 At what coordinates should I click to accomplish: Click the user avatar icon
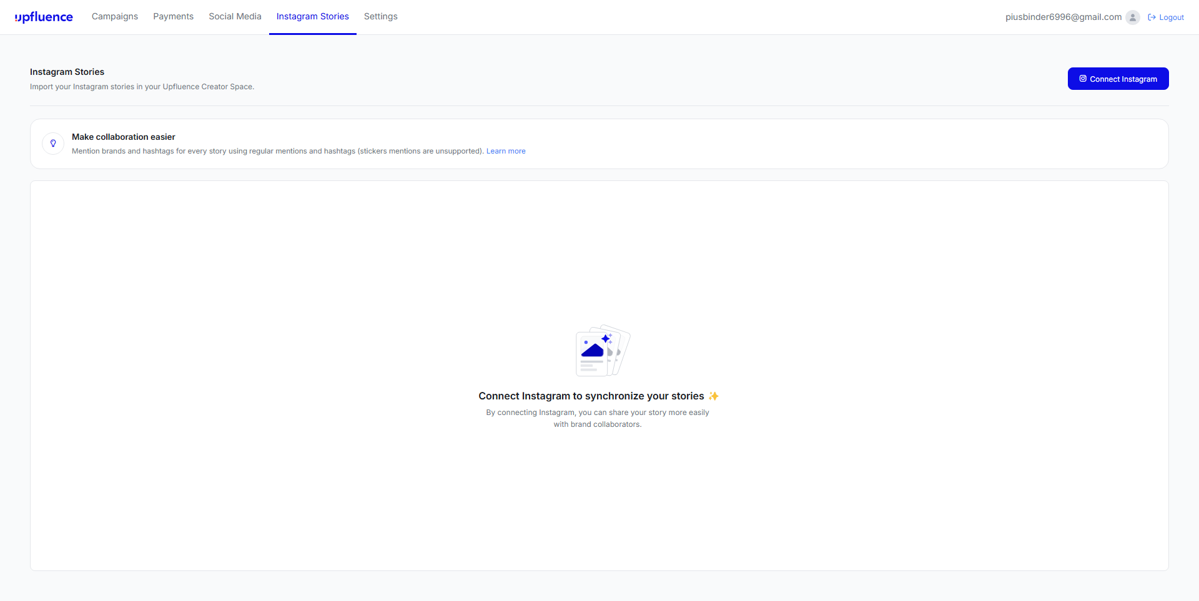click(1133, 17)
